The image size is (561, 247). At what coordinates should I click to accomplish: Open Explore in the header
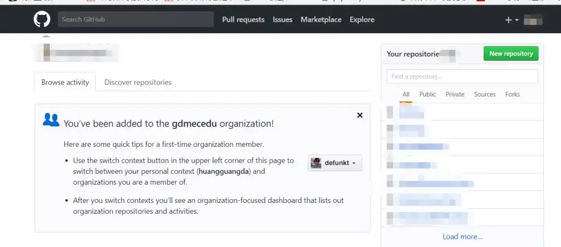(362, 19)
